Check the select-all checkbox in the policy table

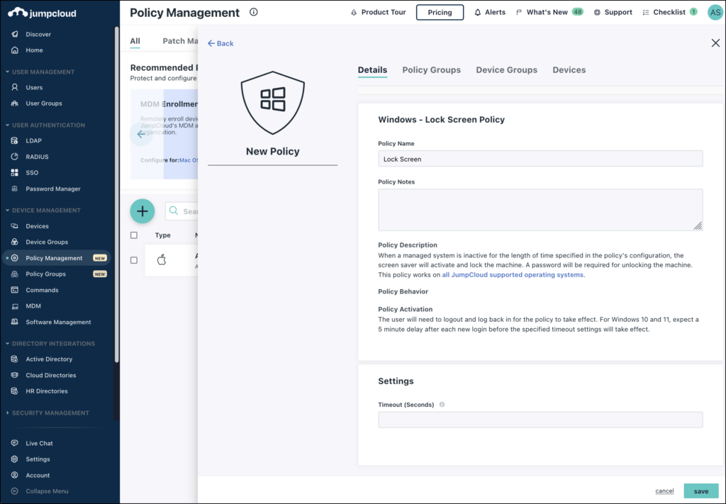[x=133, y=235]
